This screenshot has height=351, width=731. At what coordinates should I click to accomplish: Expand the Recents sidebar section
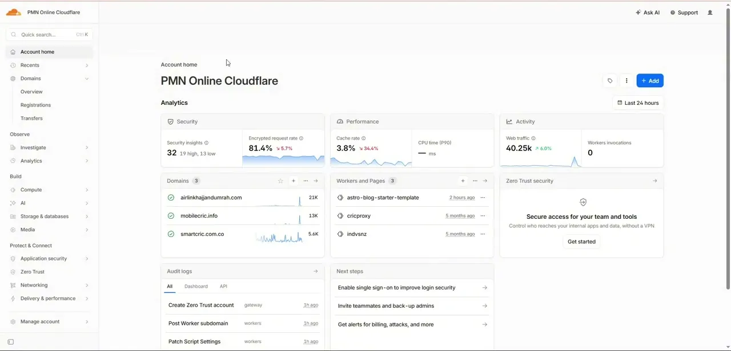tap(49, 66)
